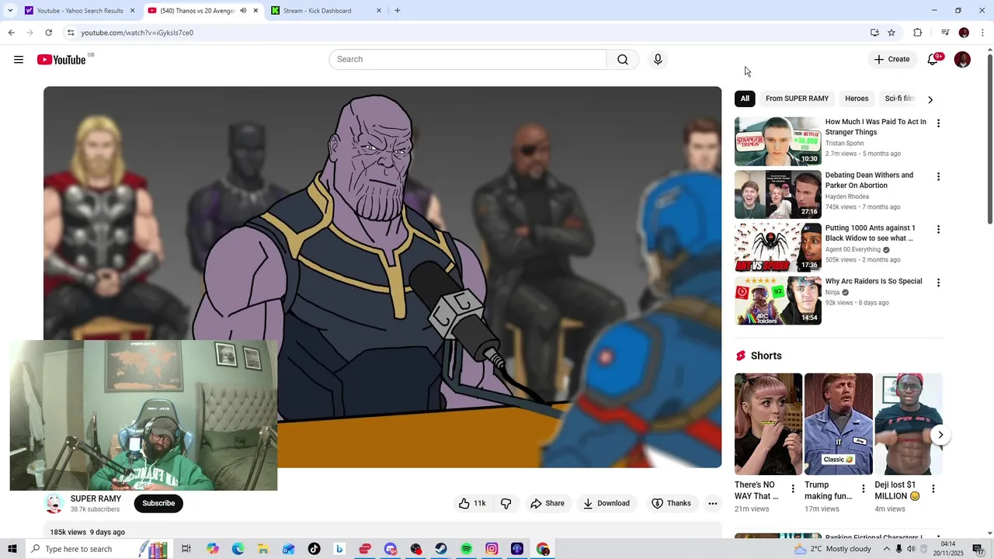View site information icon in address bar
Screen dimensions: 994x559
click(x=71, y=33)
